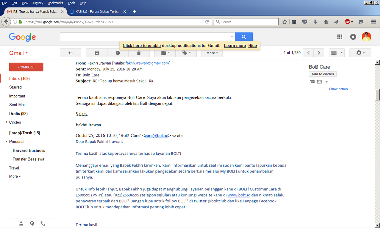Open the File menu
This screenshot has width=381, height=230.
pyautogui.click(x=4, y=3)
